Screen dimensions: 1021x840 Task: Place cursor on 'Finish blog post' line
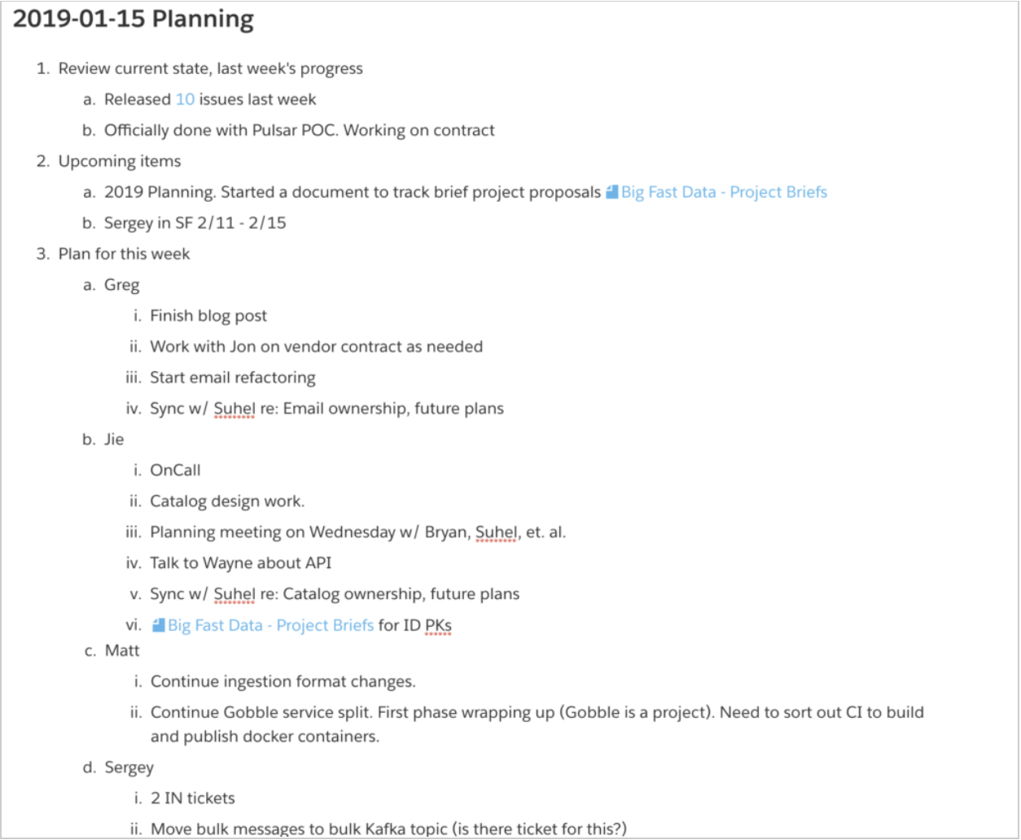tap(208, 316)
